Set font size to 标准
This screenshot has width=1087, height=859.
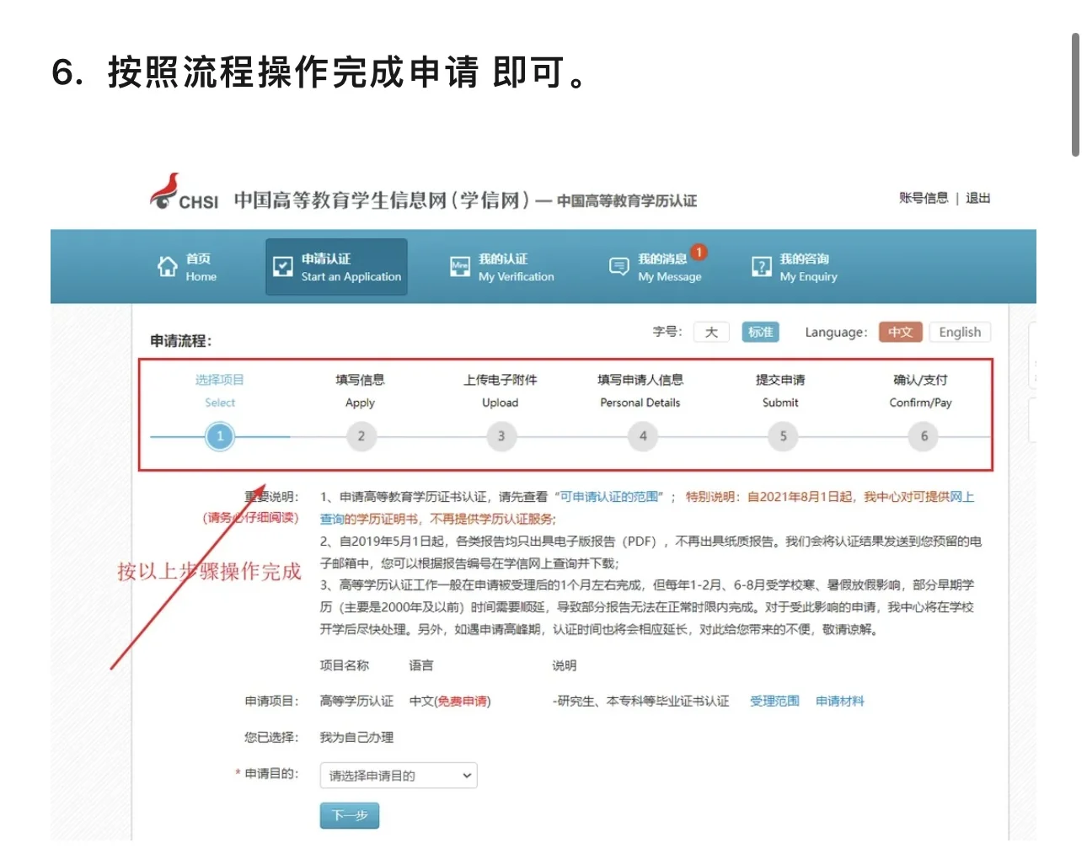point(760,332)
